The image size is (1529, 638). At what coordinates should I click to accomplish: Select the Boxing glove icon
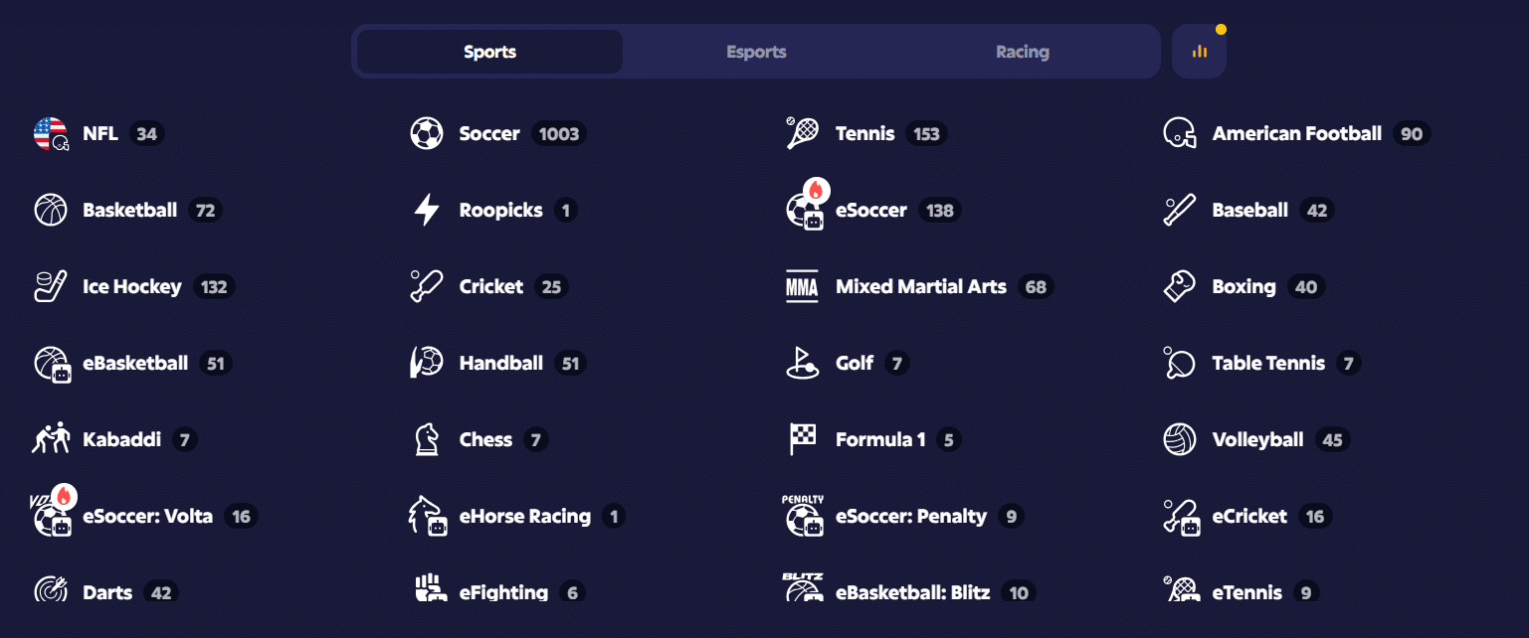pos(1179,286)
